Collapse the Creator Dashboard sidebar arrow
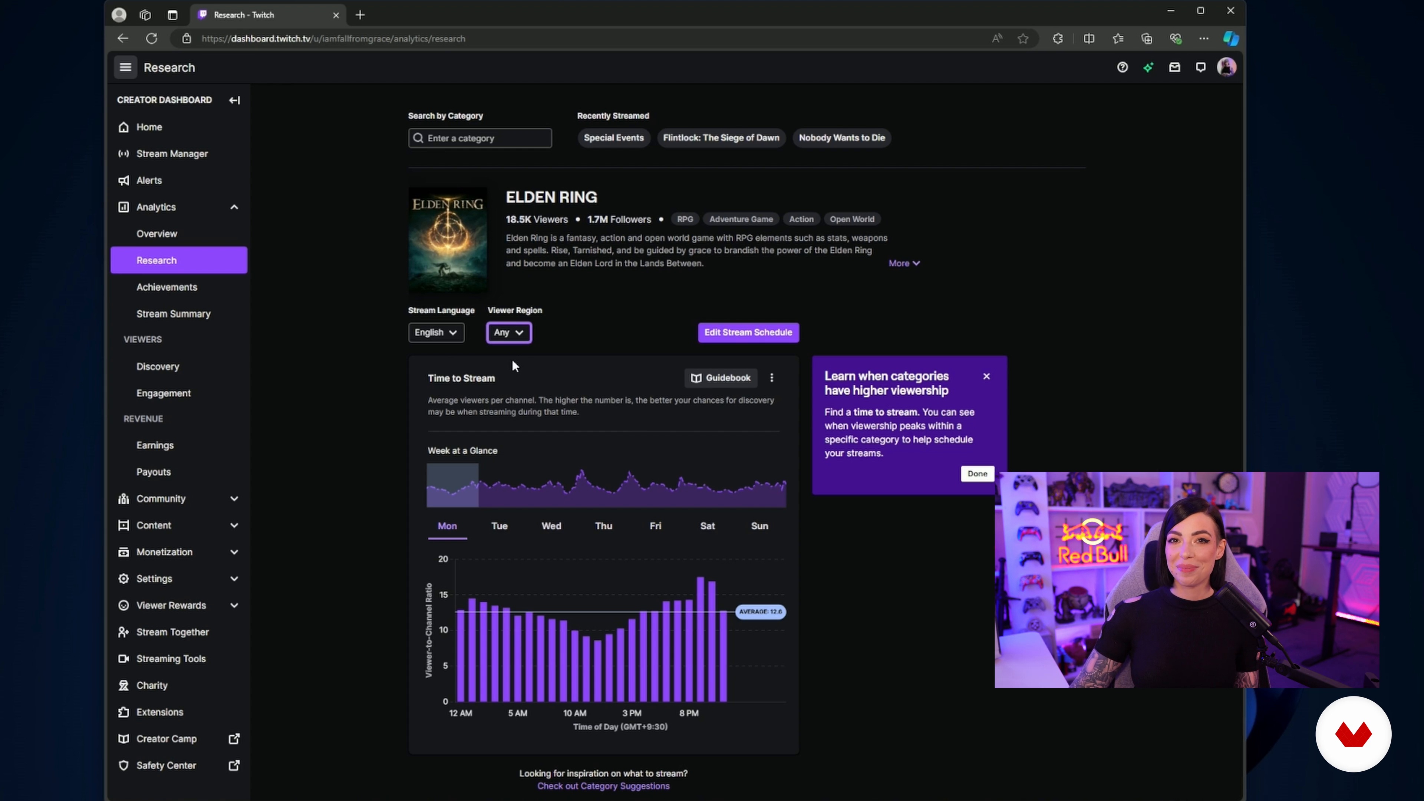Image resolution: width=1424 pixels, height=801 pixels. (x=234, y=100)
